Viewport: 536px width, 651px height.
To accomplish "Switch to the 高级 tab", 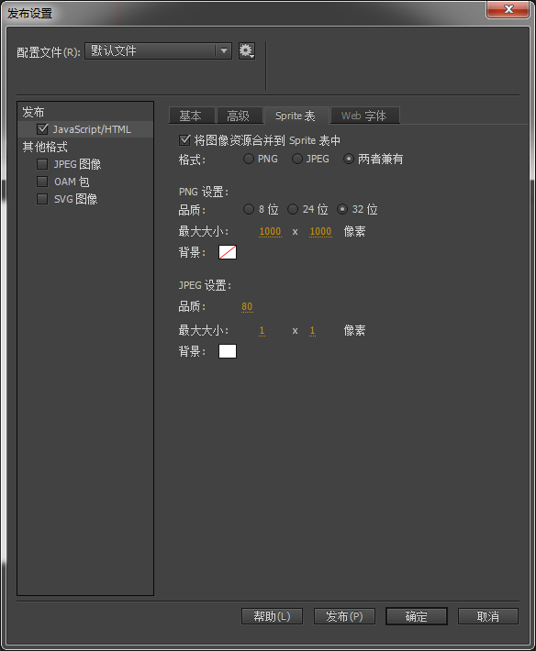I will click(x=240, y=116).
